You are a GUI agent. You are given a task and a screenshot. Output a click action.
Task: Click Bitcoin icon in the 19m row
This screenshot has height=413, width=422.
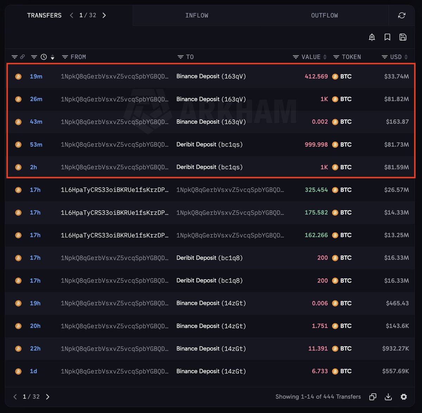point(18,77)
